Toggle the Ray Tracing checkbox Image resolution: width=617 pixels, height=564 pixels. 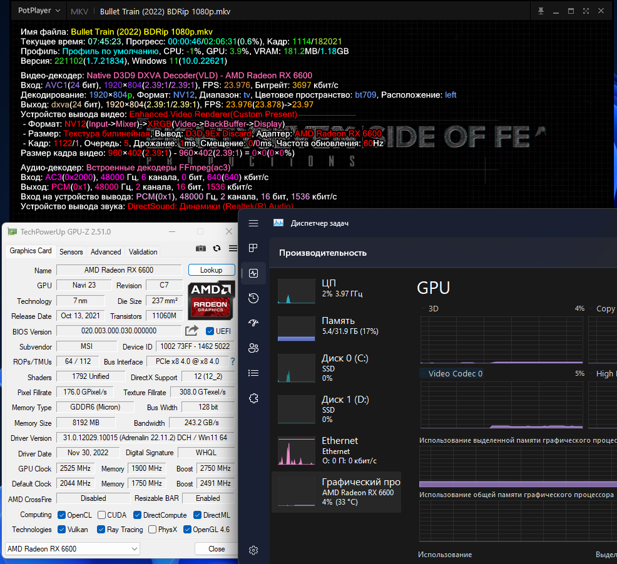(x=101, y=530)
